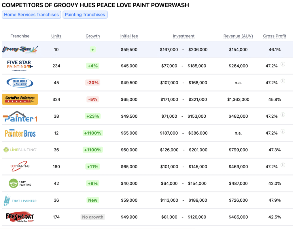Click the 160 units value
Viewport: 295px width, 229px height.
pos(56,167)
